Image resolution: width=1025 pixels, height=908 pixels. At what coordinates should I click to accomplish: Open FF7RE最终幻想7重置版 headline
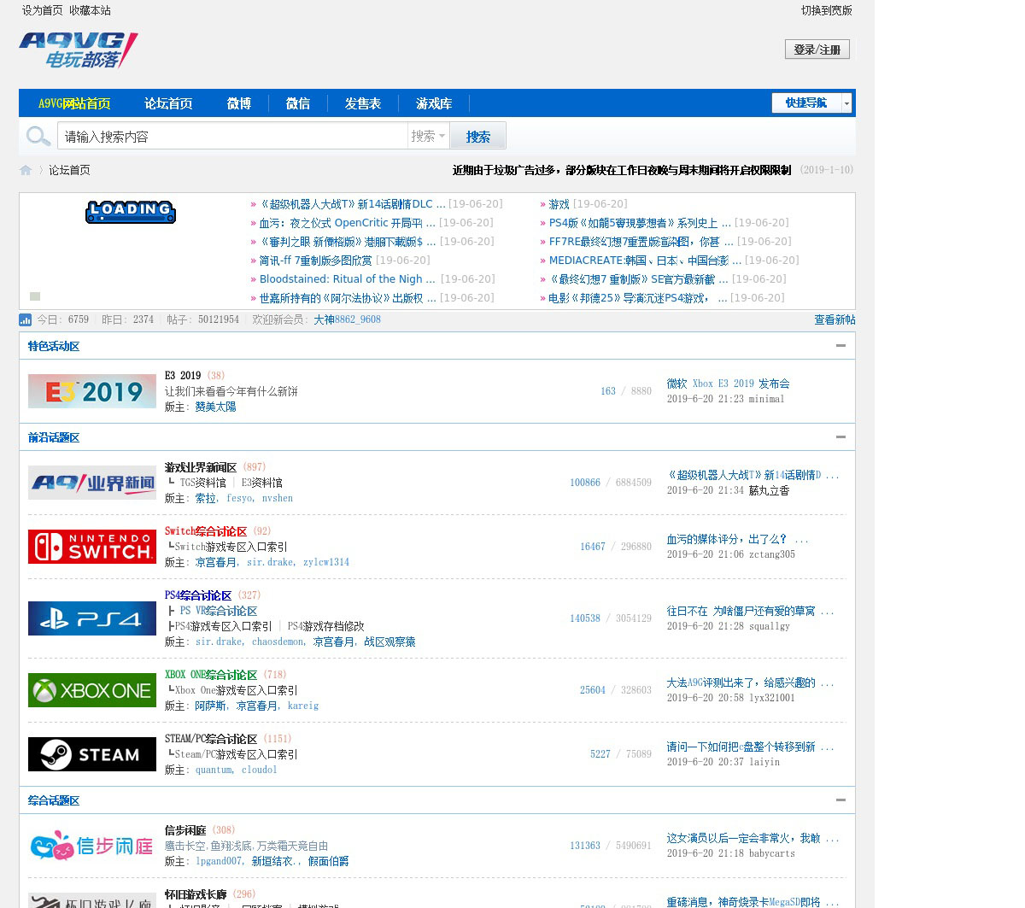coord(641,242)
